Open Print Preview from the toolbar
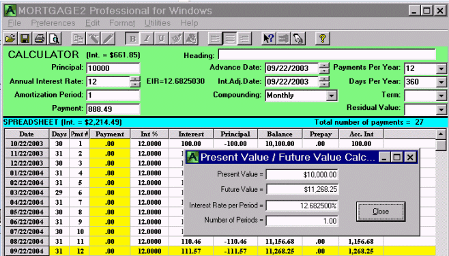Viewport: 449px width, 256px height. click(55, 38)
